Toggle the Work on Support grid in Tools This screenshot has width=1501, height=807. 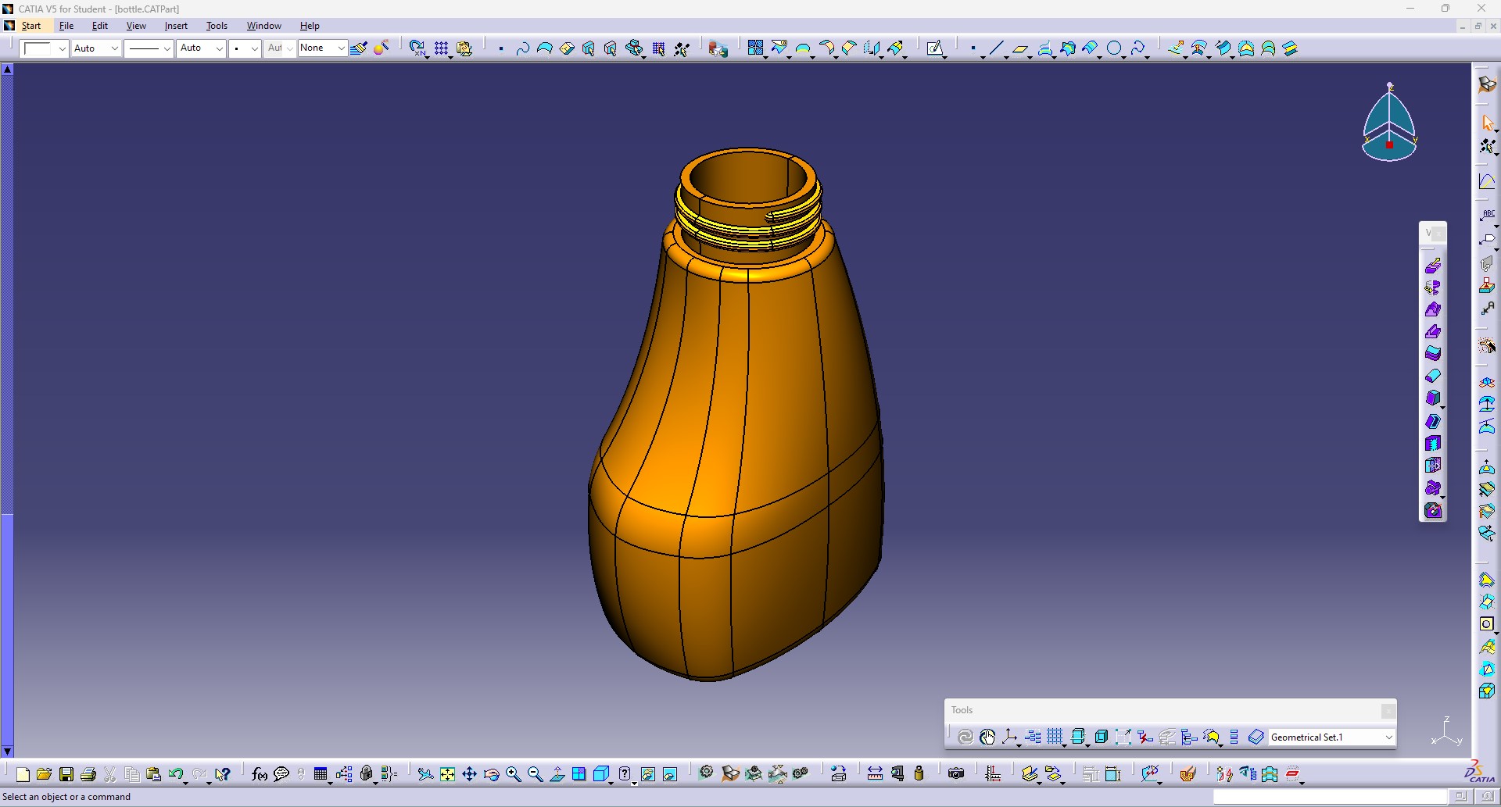[1055, 737]
